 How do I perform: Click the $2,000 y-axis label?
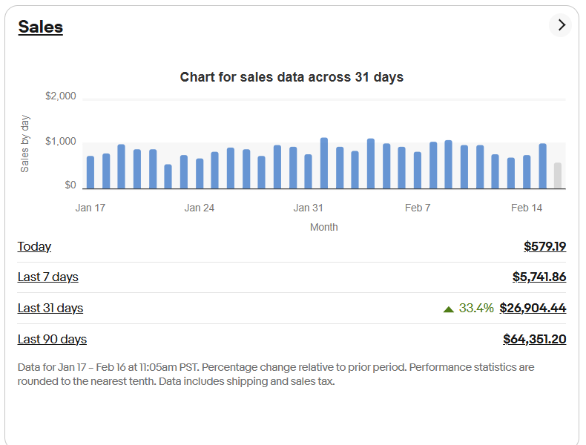(61, 96)
